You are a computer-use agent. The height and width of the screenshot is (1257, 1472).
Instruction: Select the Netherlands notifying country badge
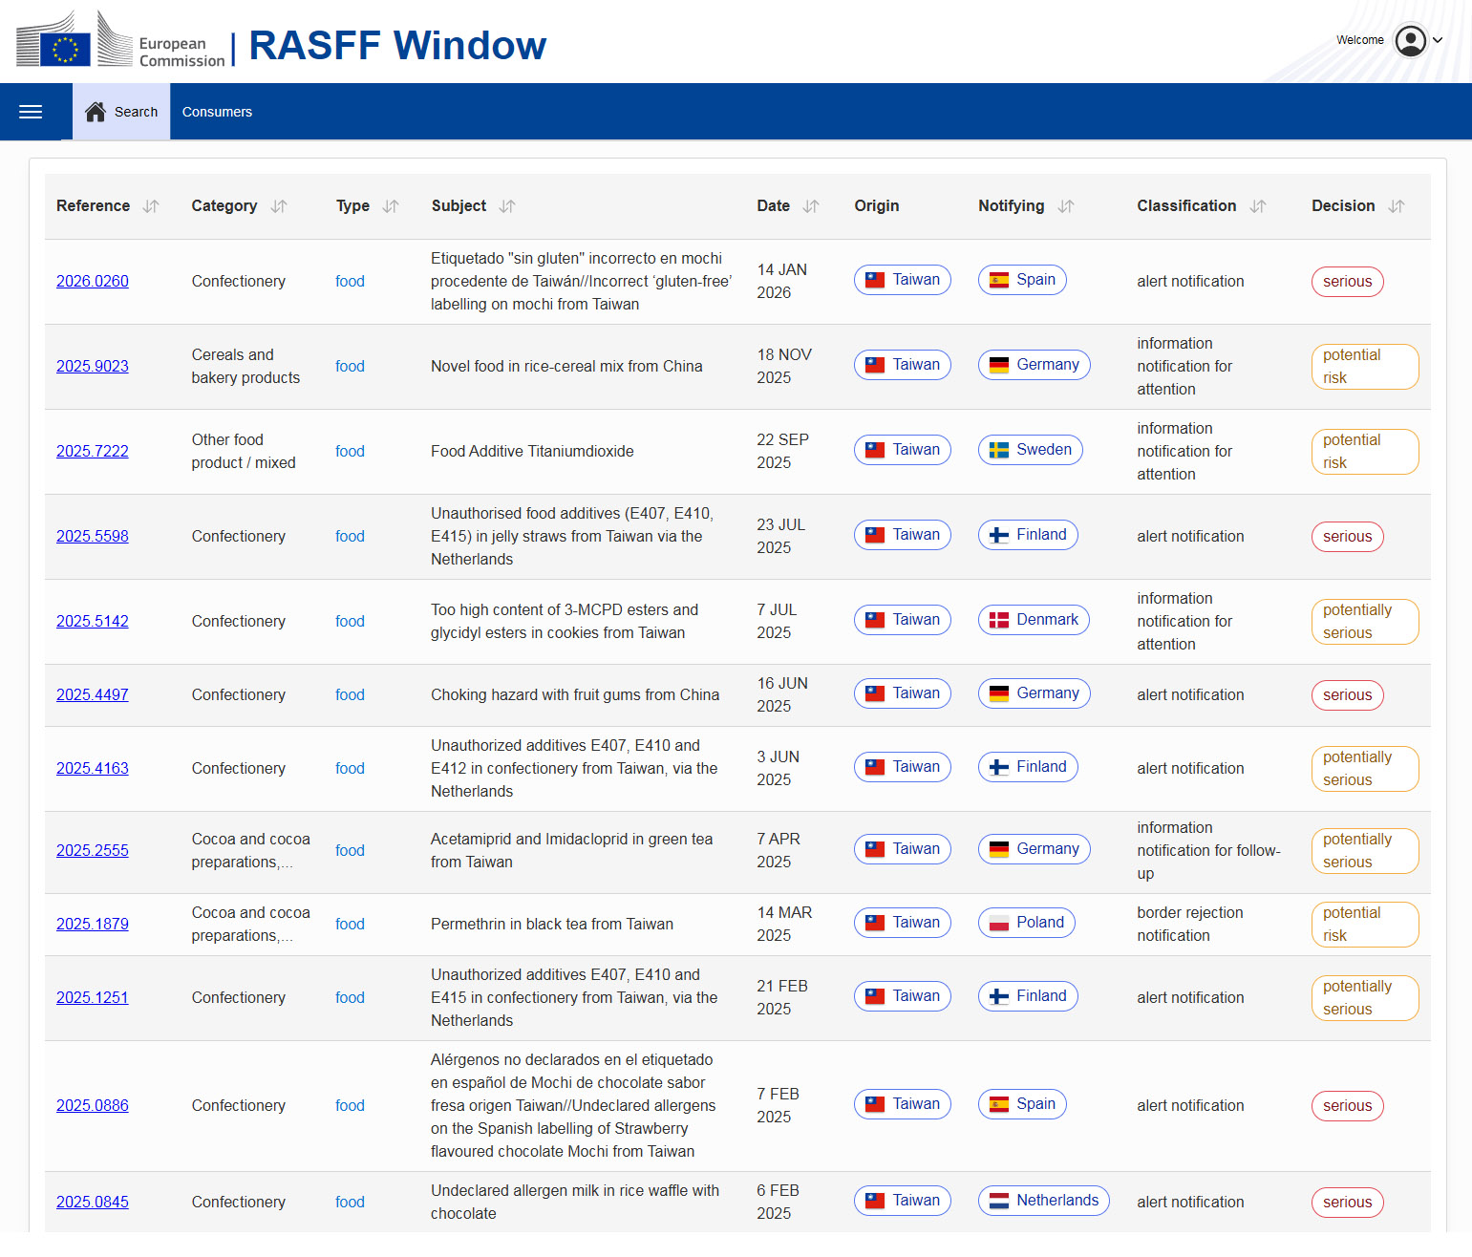1043,1201
